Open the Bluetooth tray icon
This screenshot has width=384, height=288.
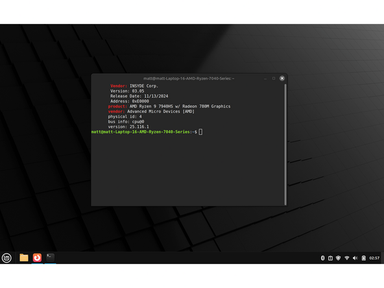(x=322, y=258)
